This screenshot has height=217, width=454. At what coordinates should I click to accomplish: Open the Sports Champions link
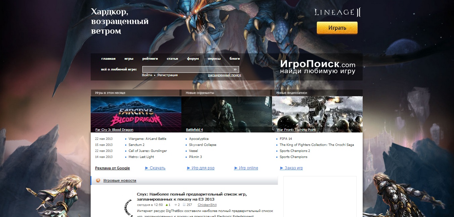[293, 157]
